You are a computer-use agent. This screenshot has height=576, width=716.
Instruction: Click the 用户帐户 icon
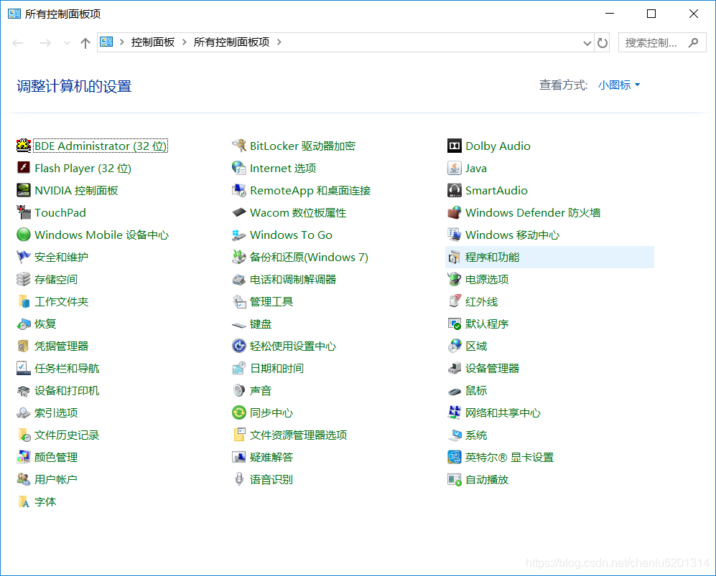point(23,479)
